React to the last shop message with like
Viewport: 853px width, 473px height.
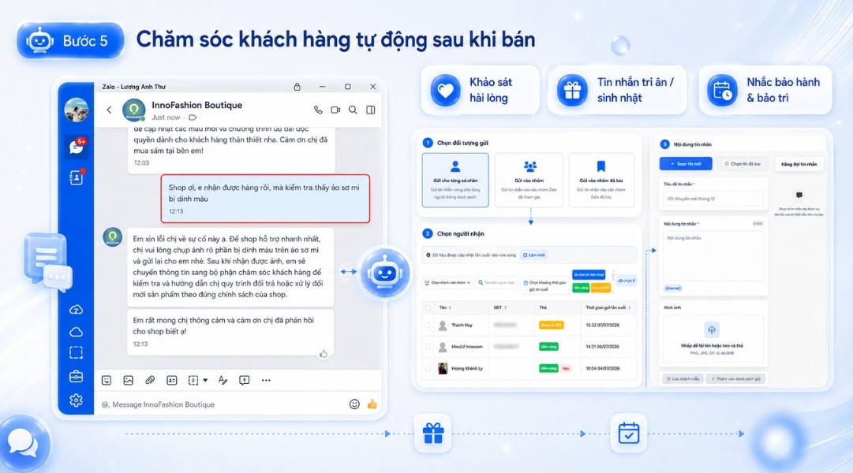coord(324,354)
